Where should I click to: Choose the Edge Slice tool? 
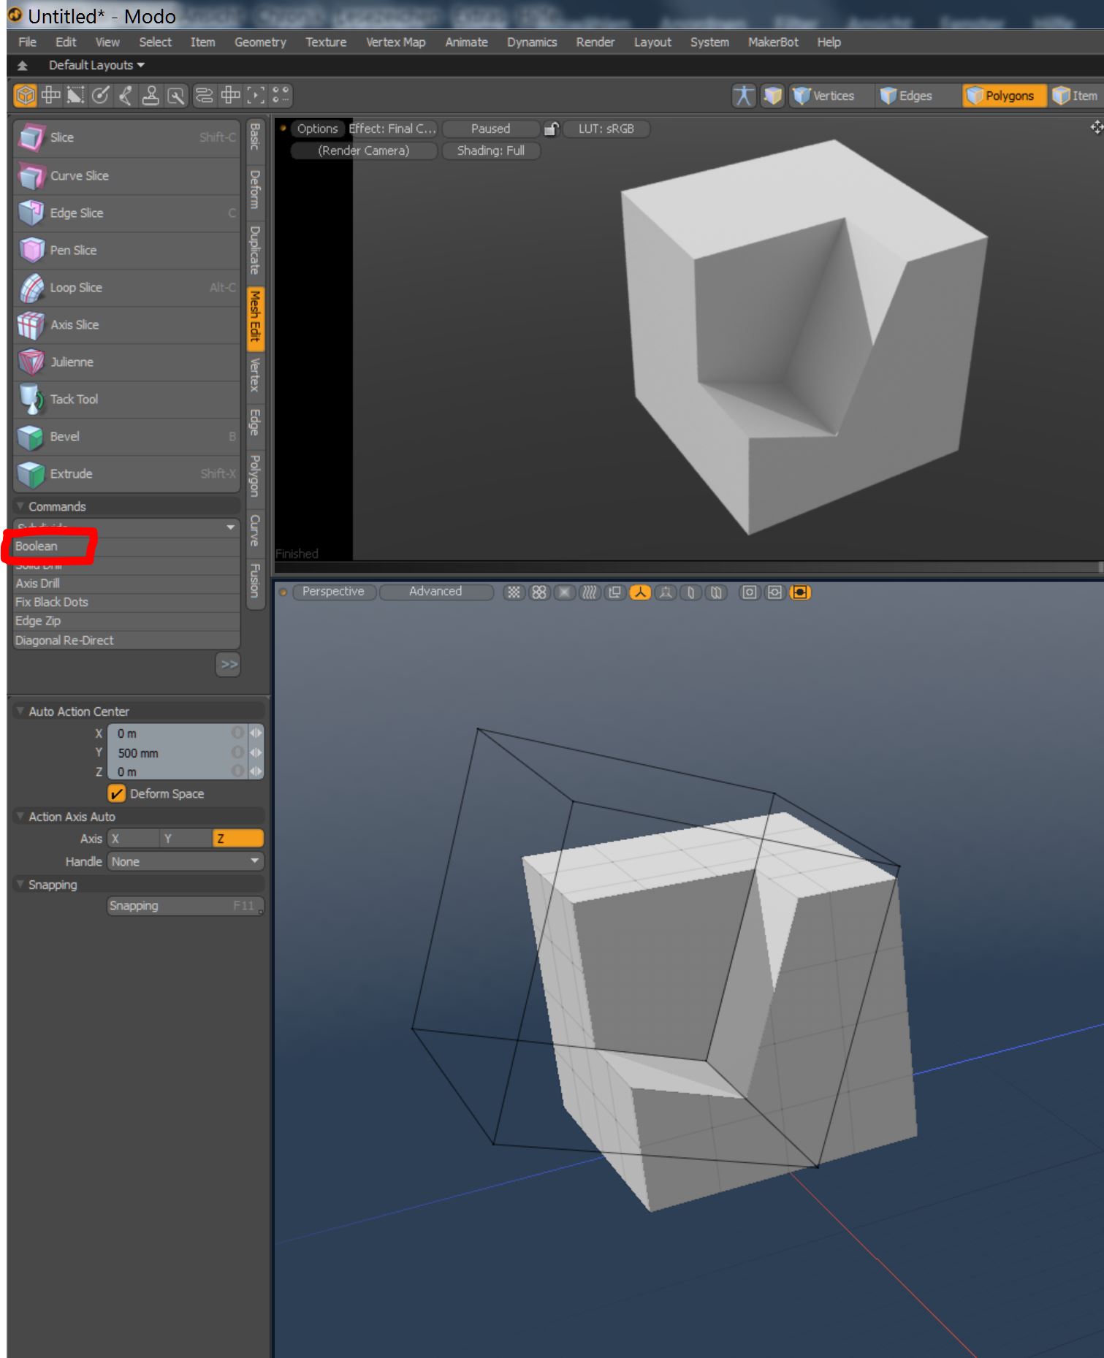pos(126,213)
